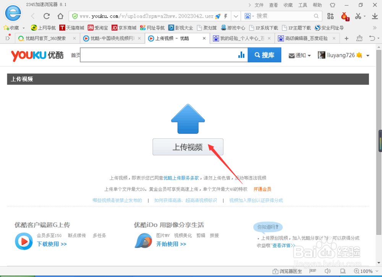
Task: Open 视频加入原创认证获得分成 link
Action: [256, 201]
